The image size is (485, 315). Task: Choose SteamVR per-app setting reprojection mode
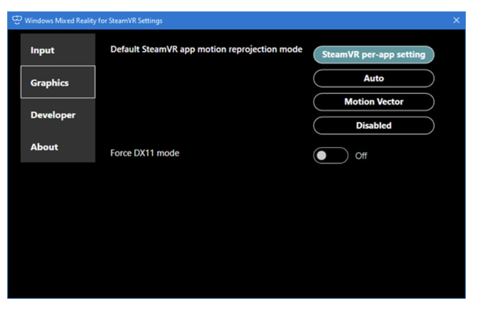click(x=373, y=55)
